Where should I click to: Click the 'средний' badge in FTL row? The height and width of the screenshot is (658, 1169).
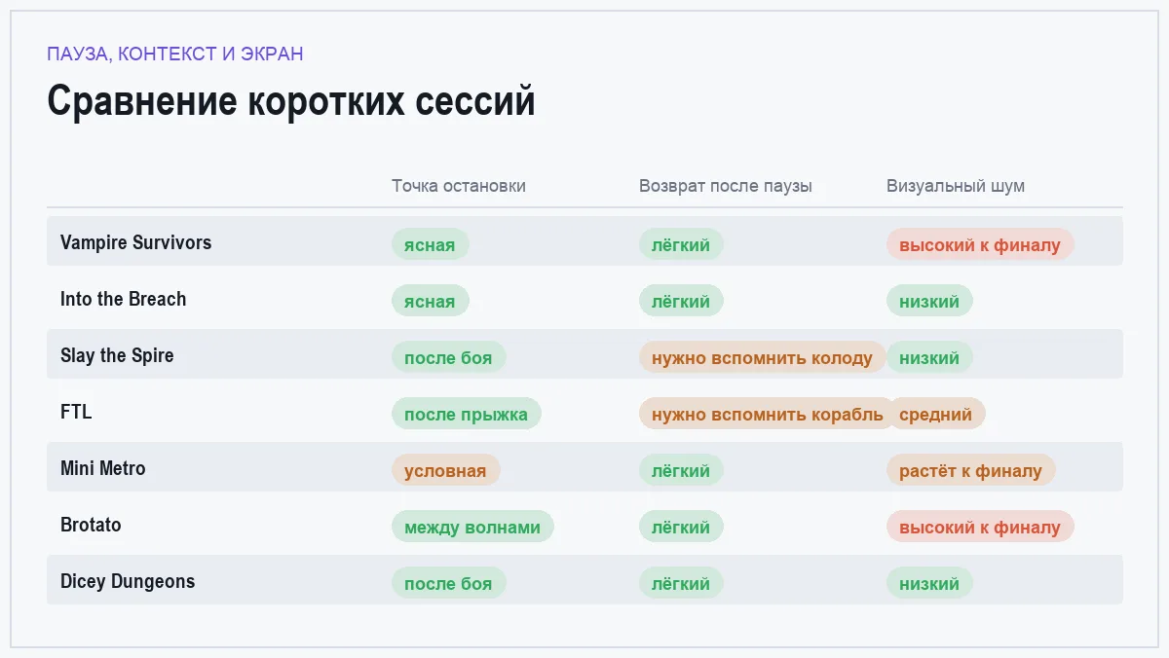[936, 414]
